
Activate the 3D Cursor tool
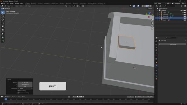coord(3,16)
